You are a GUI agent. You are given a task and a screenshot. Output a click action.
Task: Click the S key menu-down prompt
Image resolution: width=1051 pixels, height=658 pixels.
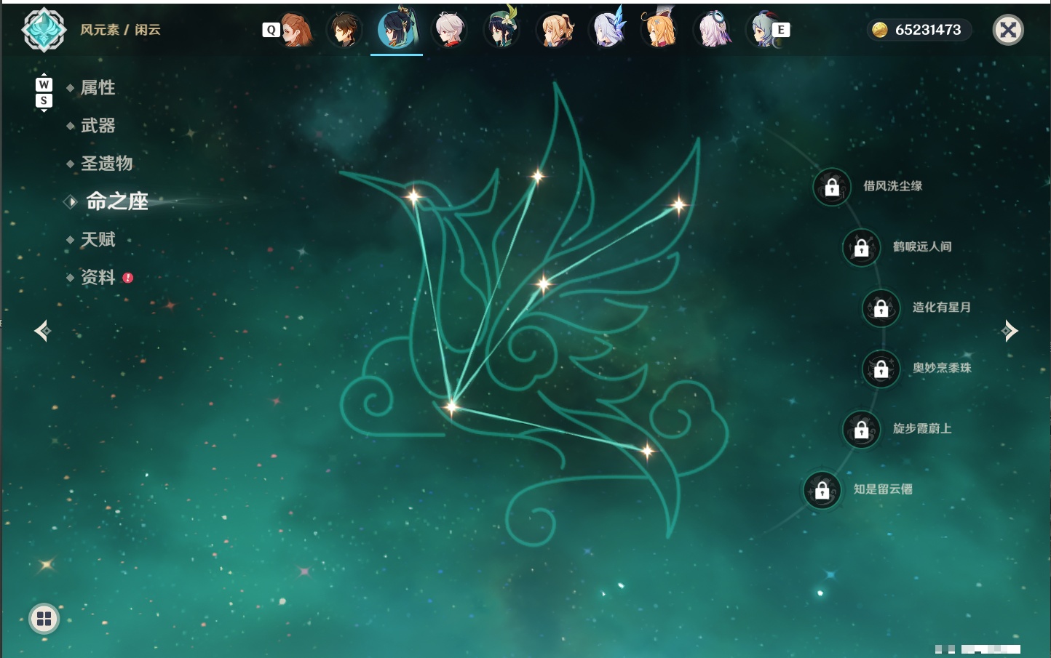tap(44, 100)
